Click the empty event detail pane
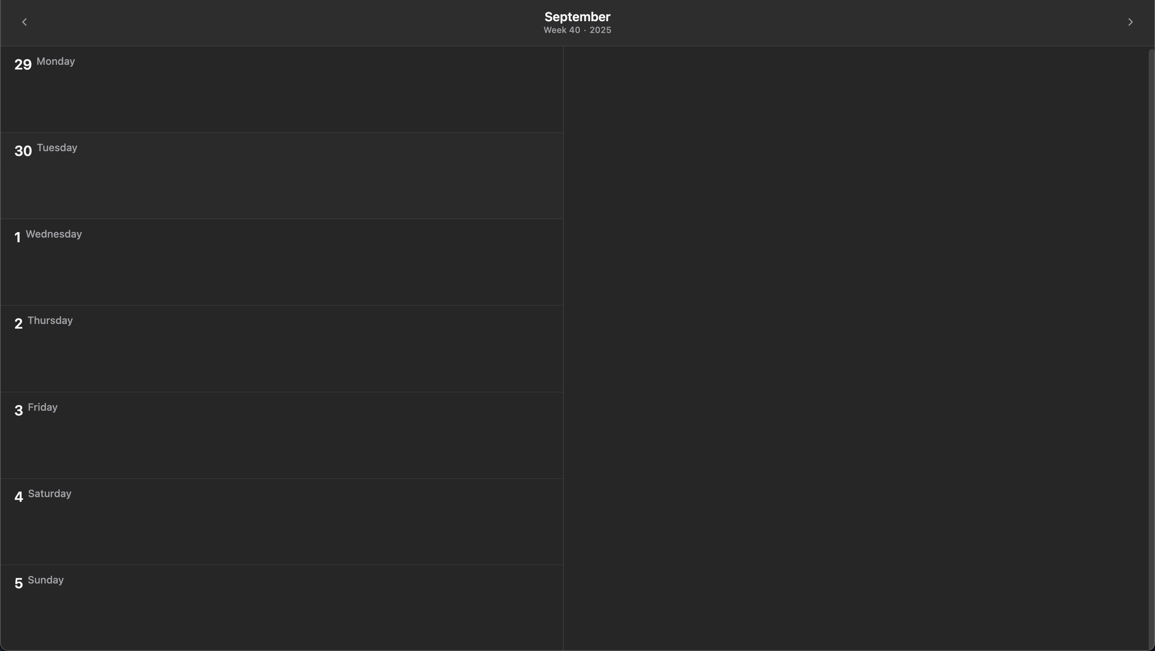The image size is (1155, 651). (856, 347)
